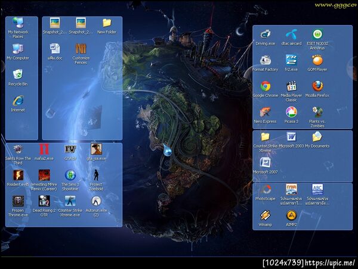Launch PhotoScape shortcut
Screen dimensions: 358x269
click(266, 189)
